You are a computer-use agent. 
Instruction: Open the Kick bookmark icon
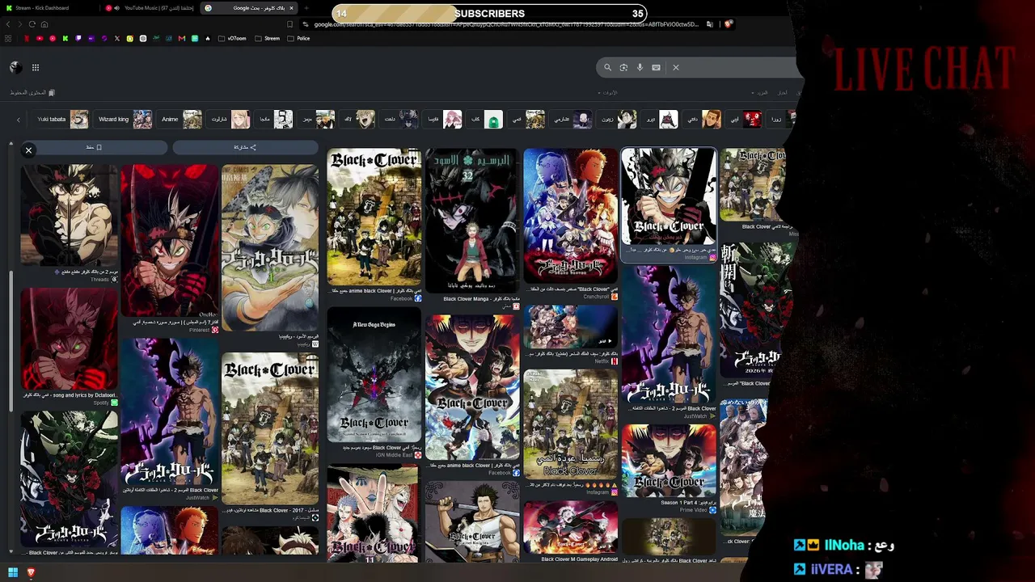point(65,39)
